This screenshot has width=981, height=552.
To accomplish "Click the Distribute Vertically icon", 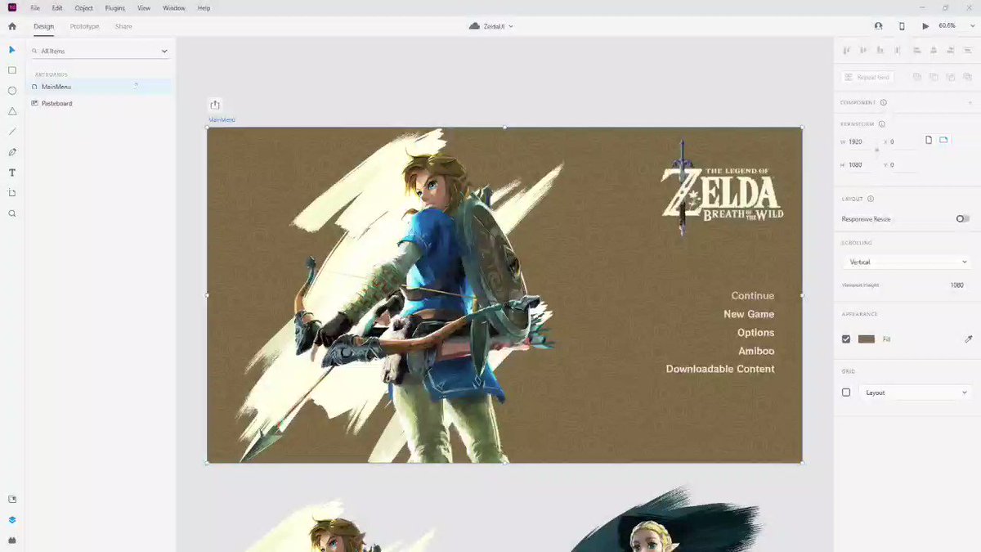I will coord(898,51).
